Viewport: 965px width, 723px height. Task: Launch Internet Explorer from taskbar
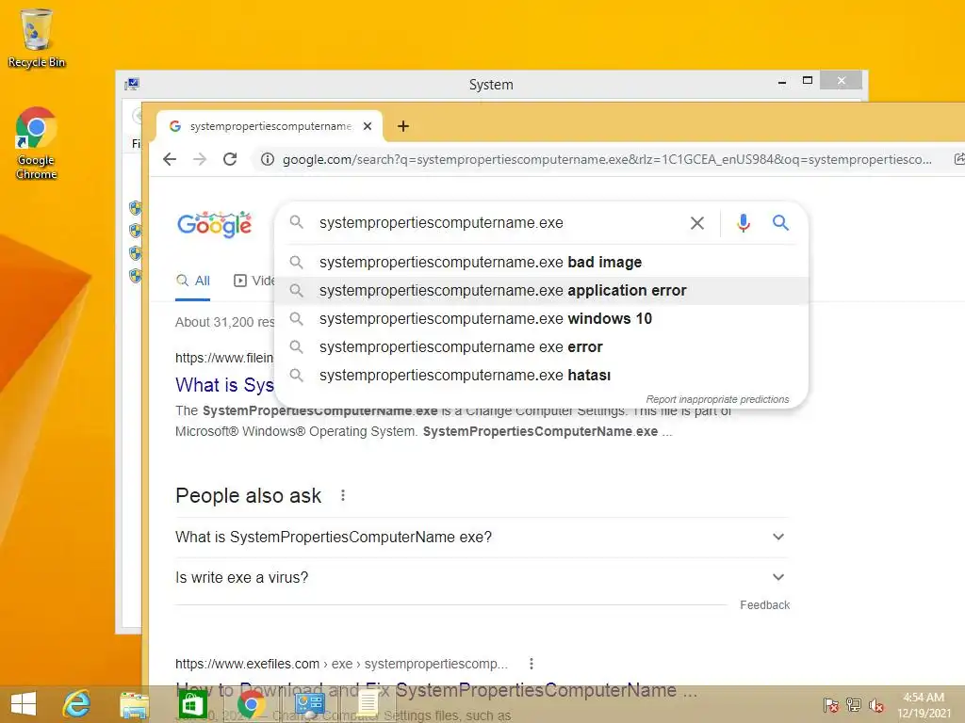(x=77, y=704)
